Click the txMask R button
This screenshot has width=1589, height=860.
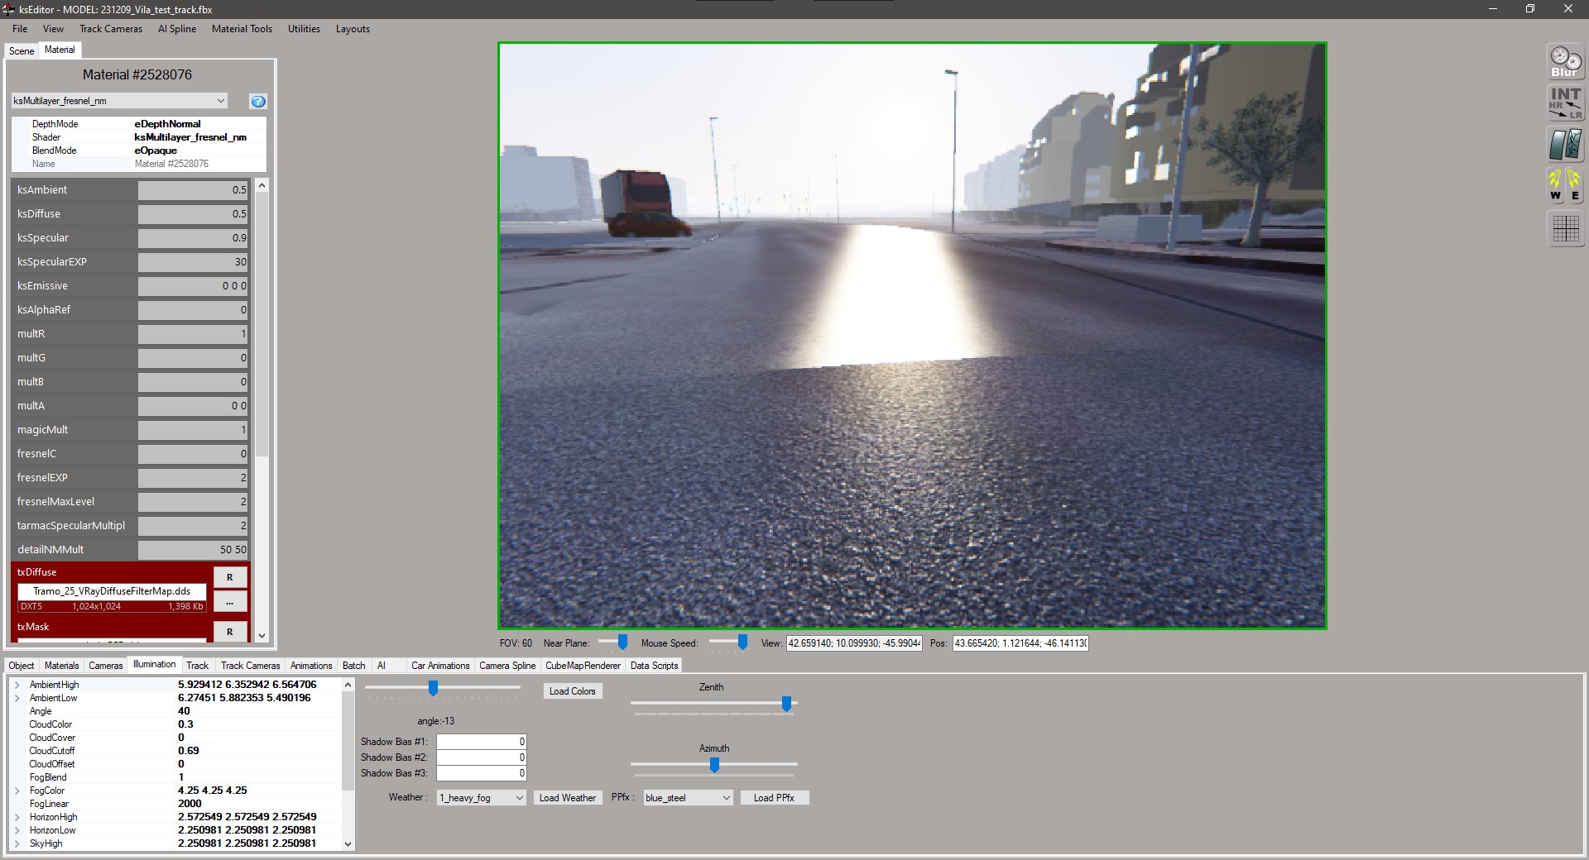(x=230, y=632)
